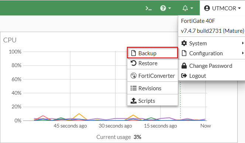Open the notifications bell icon

pos(185,8)
